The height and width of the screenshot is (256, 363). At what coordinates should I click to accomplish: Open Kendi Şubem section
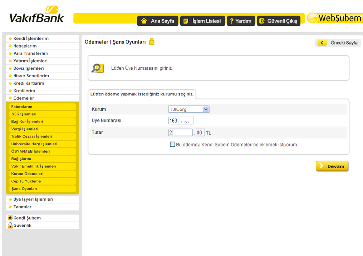[42, 218]
